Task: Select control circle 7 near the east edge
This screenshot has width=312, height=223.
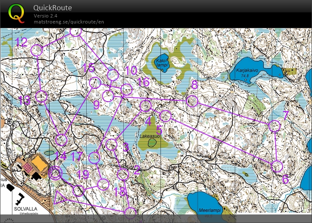Action: (274, 126)
